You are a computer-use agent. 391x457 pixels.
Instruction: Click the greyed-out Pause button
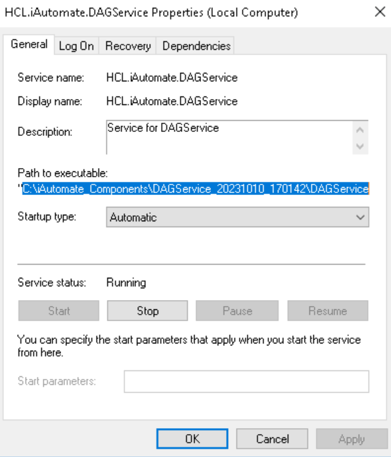coord(237,311)
